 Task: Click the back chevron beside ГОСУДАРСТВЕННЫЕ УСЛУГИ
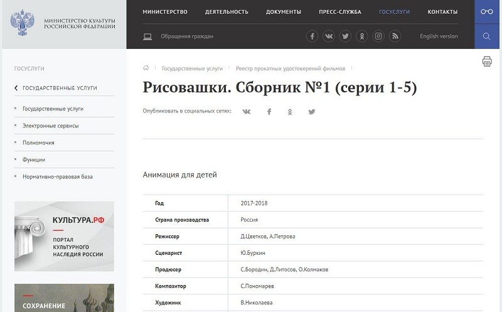[16, 88]
